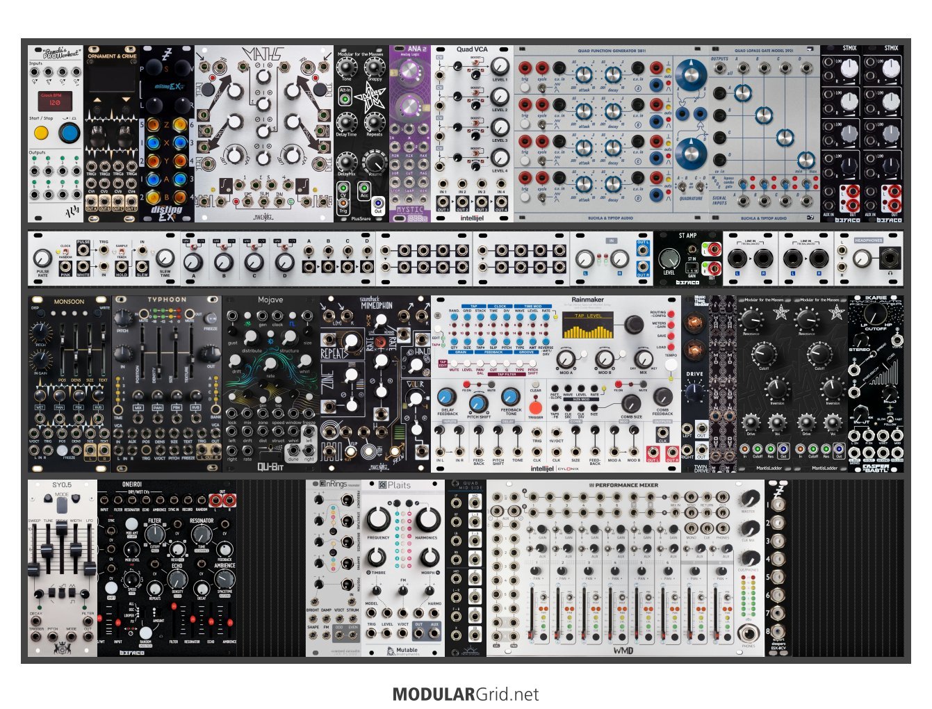Click the blue encoder knob on Pamela's PRO Workout
This screenshot has width=932, height=709.
[69, 132]
